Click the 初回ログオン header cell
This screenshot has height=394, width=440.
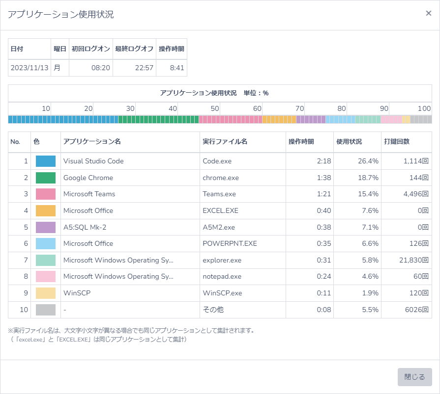click(x=91, y=49)
